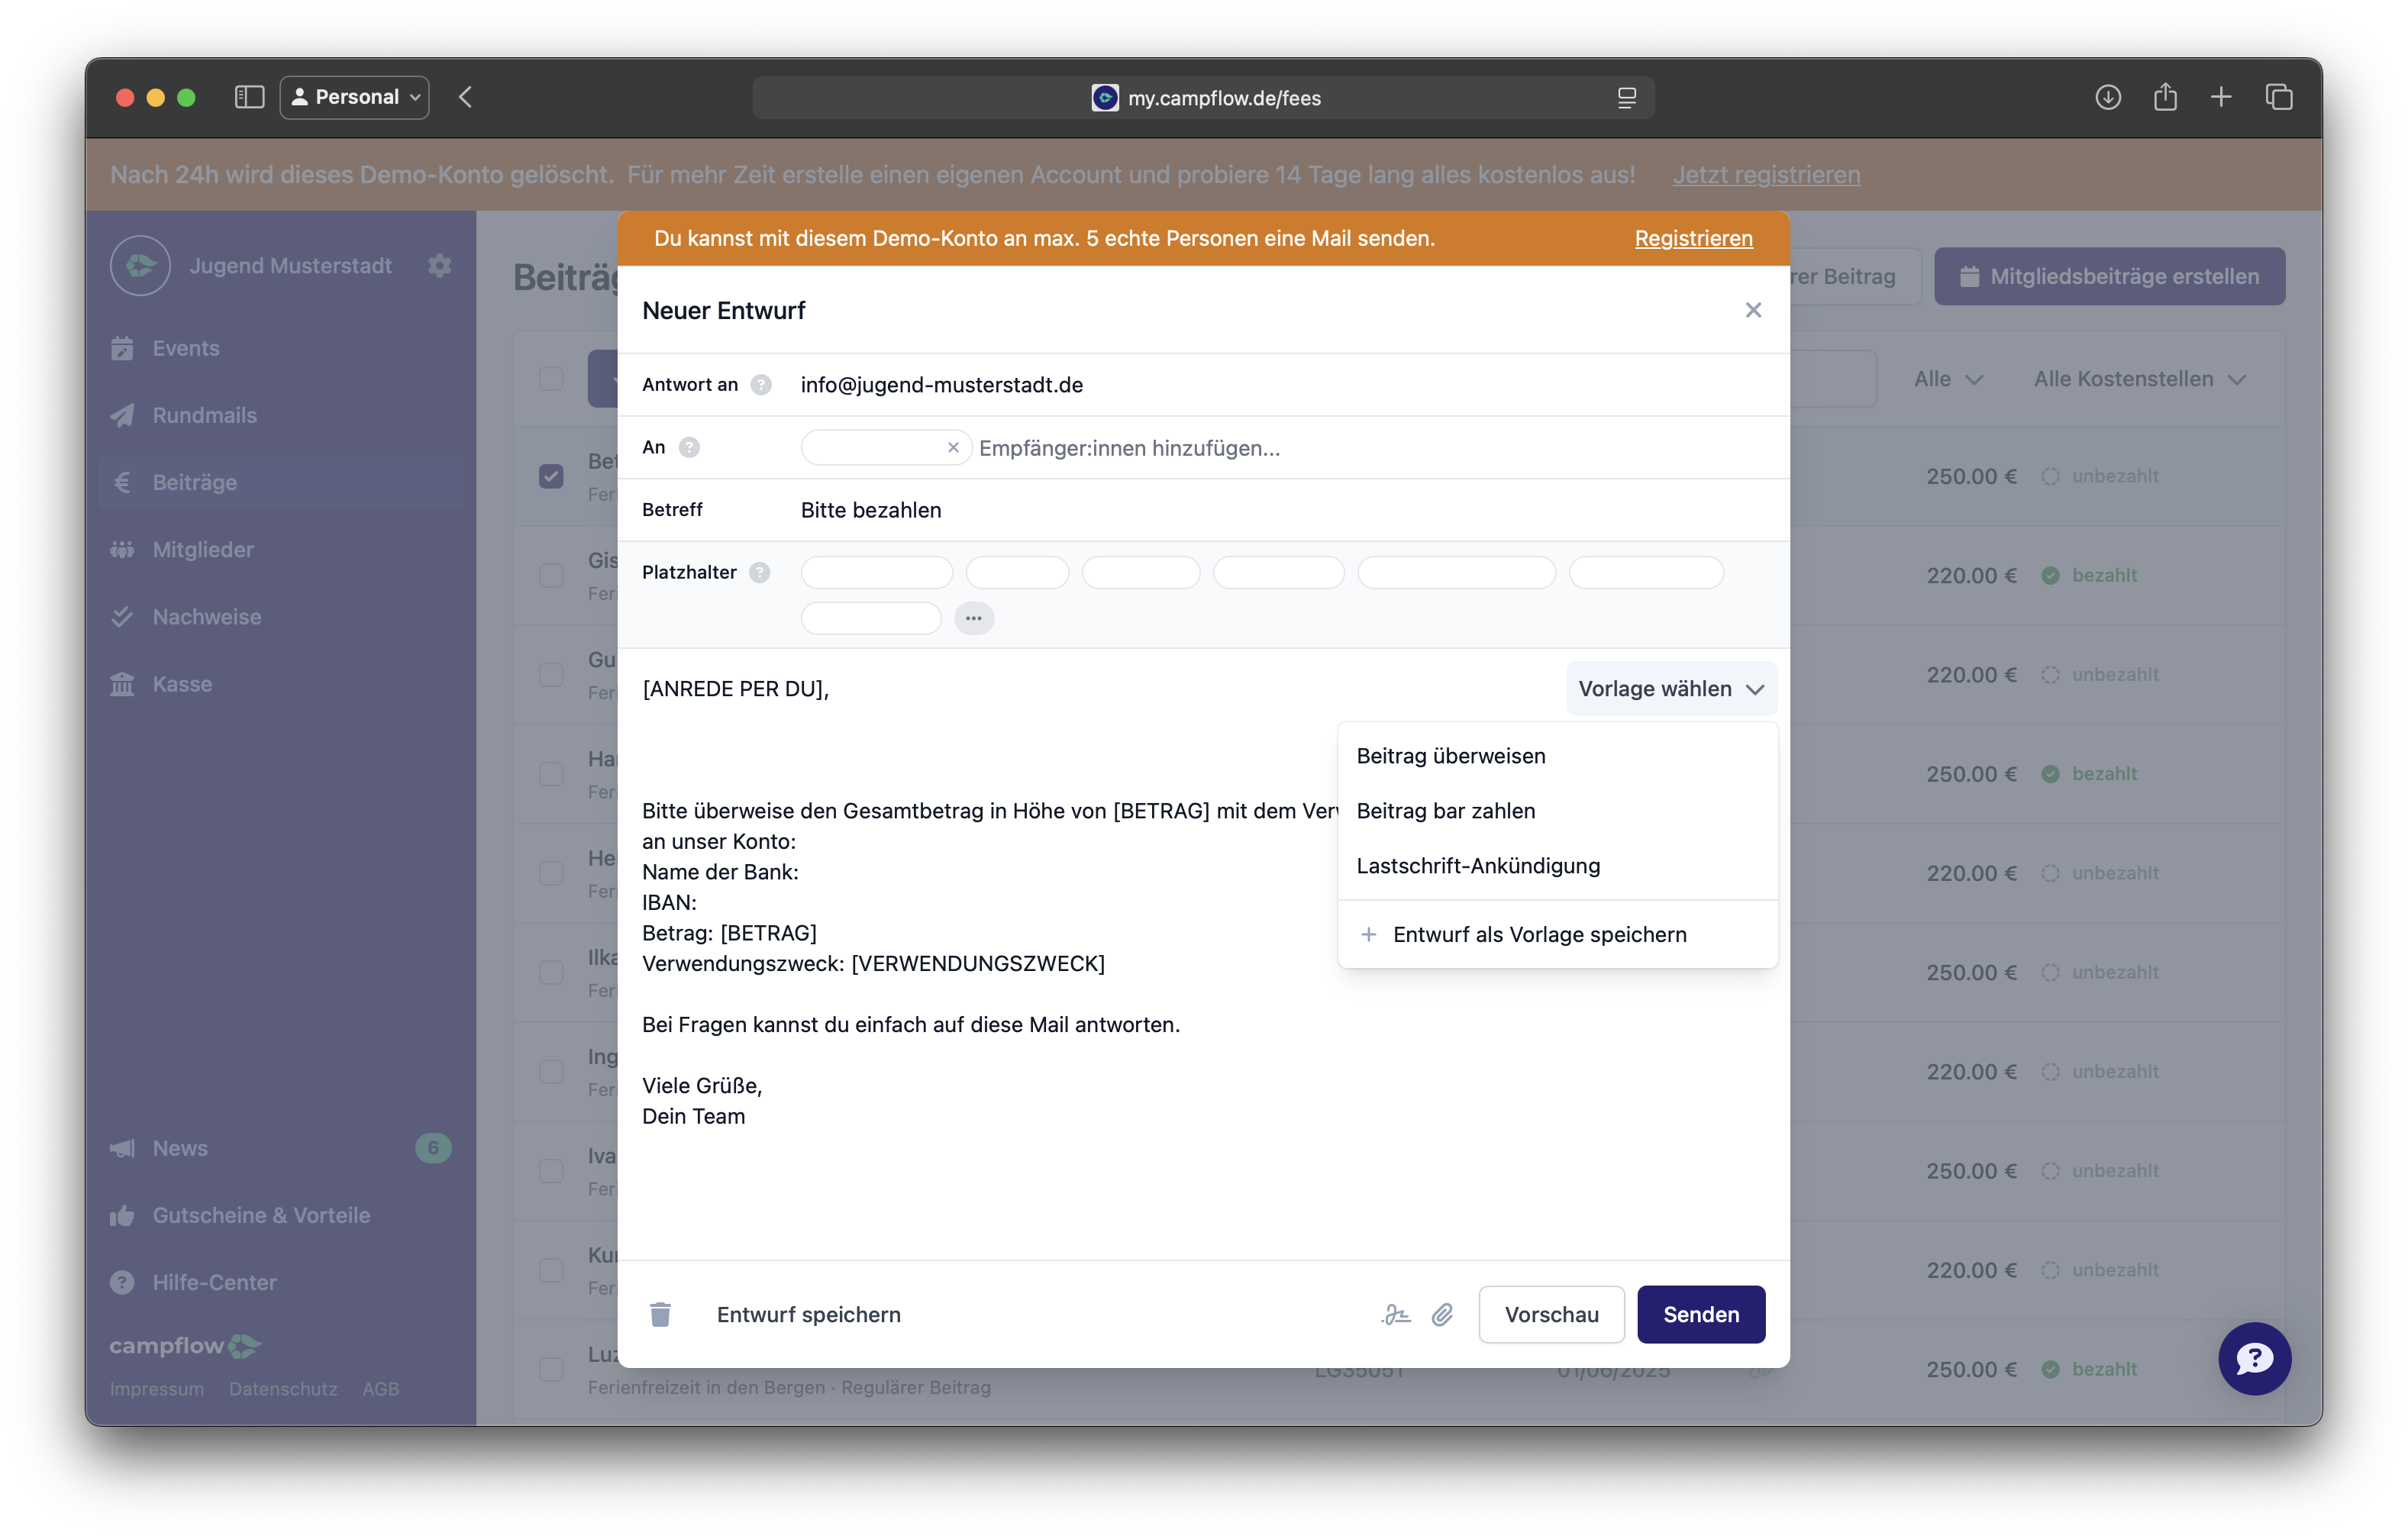Check the checkbox for the Ha row
Screen dimensions: 2408x1539
(x=551, y=774)
